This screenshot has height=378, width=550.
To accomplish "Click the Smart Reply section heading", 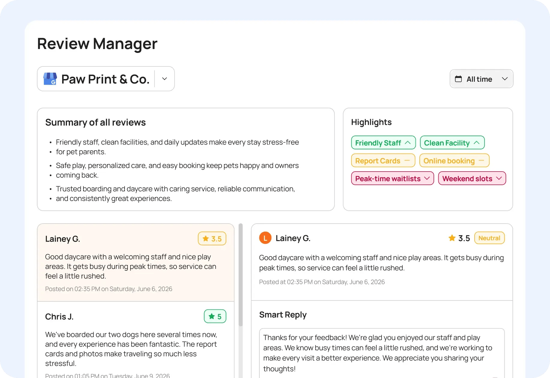I will click(x=283, y=315).
